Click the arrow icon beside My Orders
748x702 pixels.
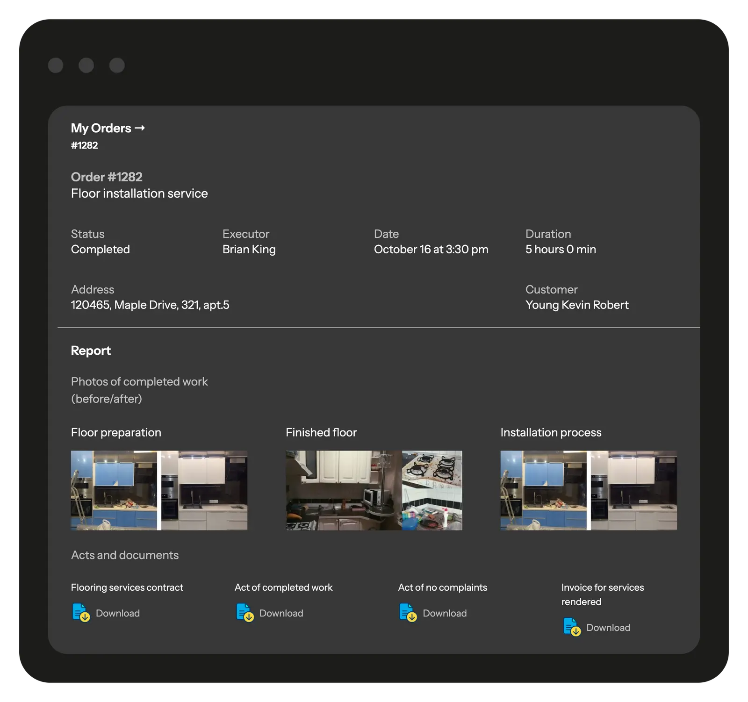(x=140, y=128)
